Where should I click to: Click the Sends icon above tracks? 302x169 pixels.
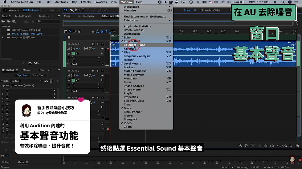pos(75,31)
